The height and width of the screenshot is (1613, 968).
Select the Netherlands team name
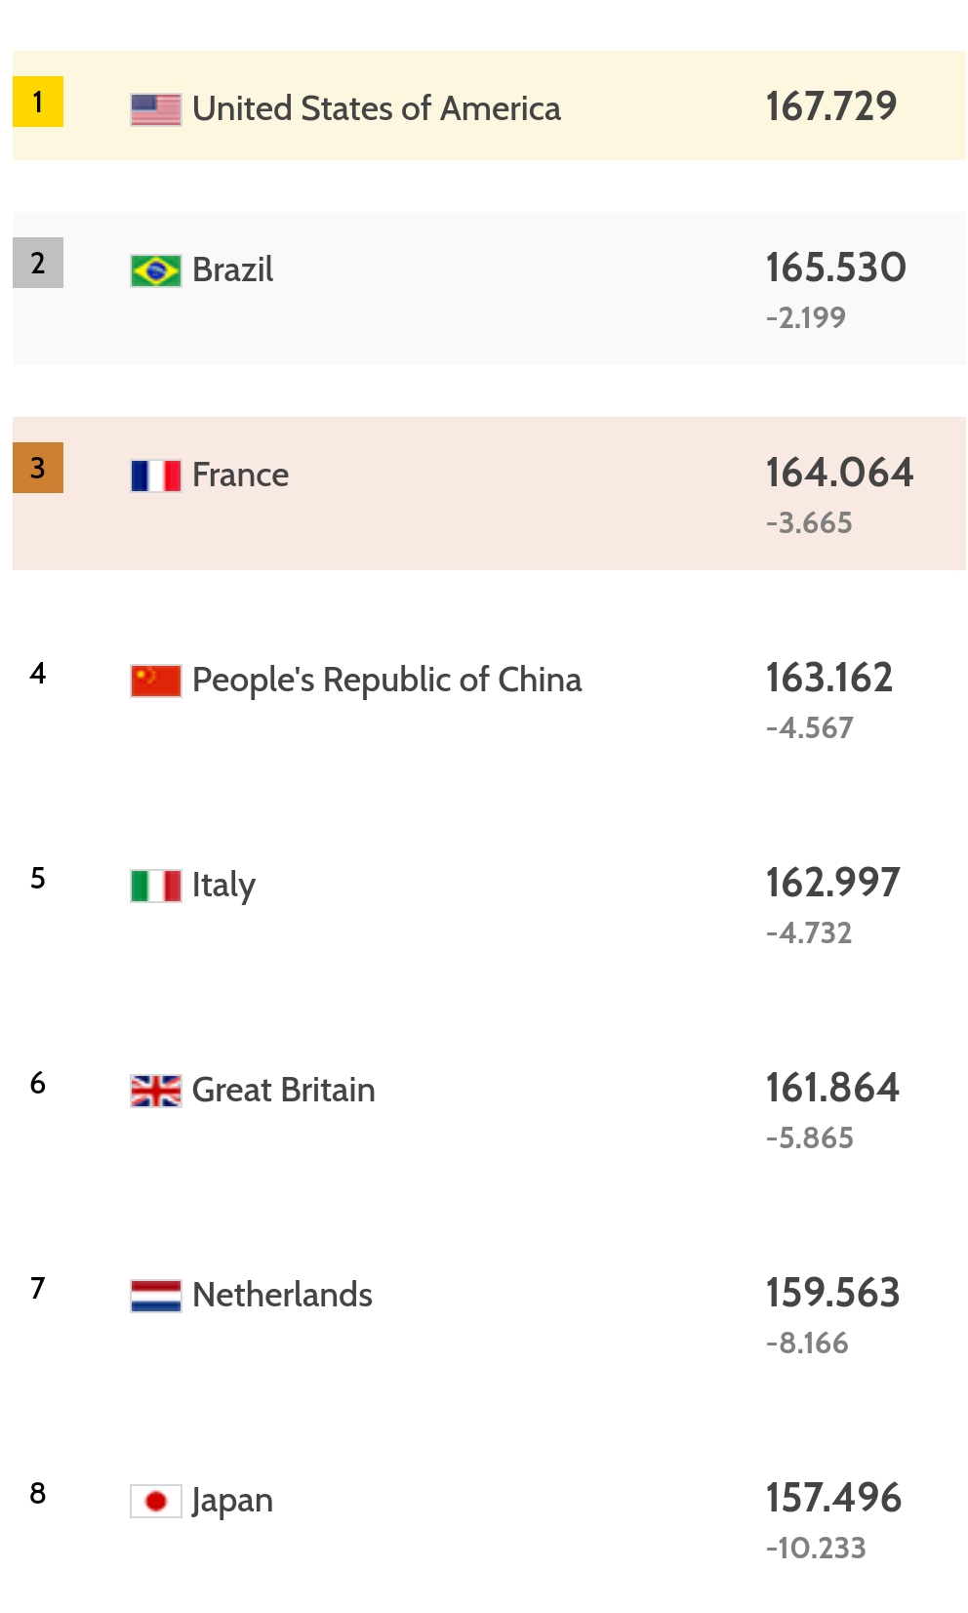click(x=282, y=1295)
